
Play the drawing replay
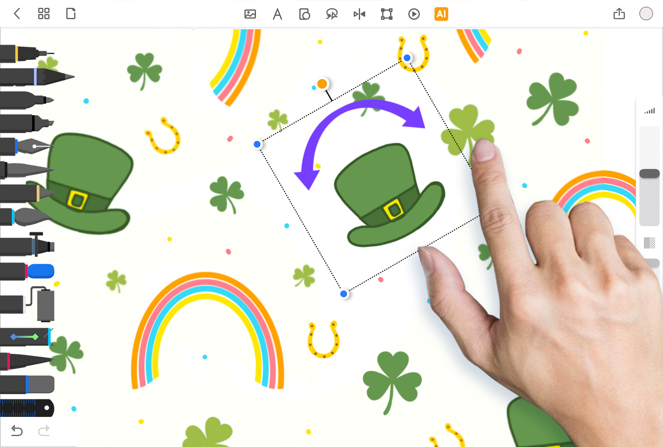tap(414, 14)
